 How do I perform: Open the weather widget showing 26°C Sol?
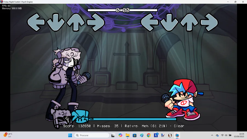pos(8,135)
